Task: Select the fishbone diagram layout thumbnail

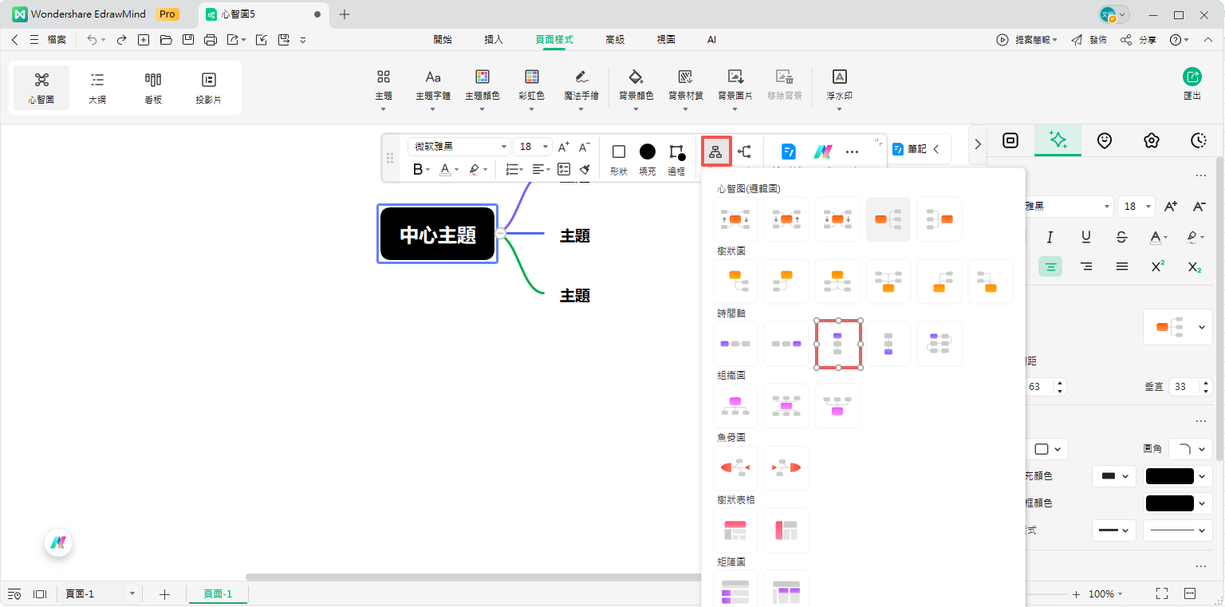Action: [735, 467]
